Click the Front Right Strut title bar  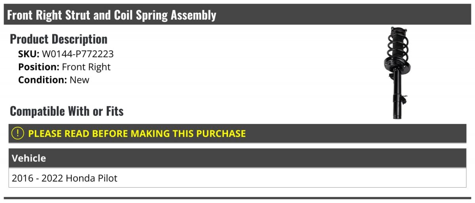click(x=237, y=15)
